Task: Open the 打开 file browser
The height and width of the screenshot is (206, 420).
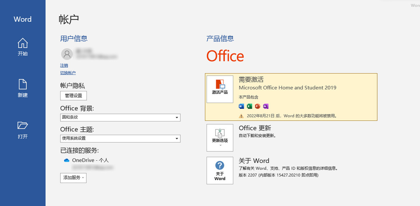Action: [x=23, y=130]
